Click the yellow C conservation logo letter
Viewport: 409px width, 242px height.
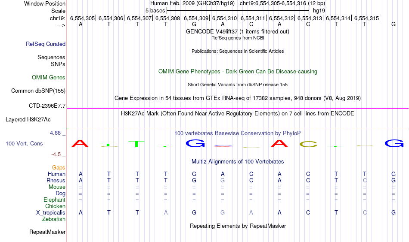tap(308, 144)
